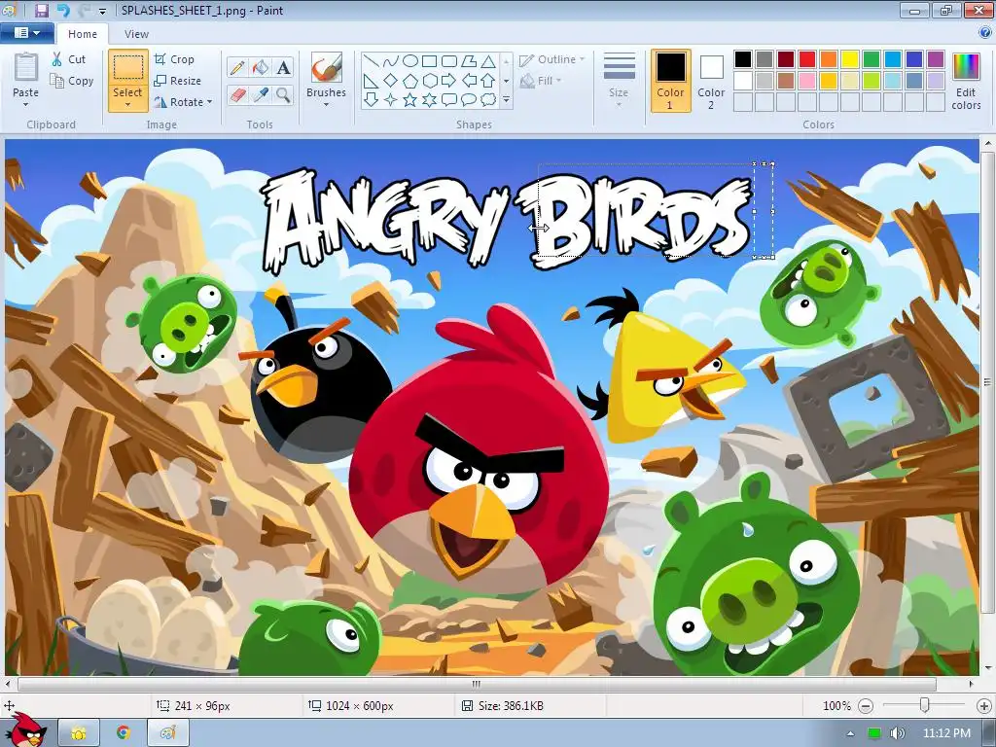Select the Text tool
Image resolution: width=996 pixels, height=747 pixels.
pos(284,67)
